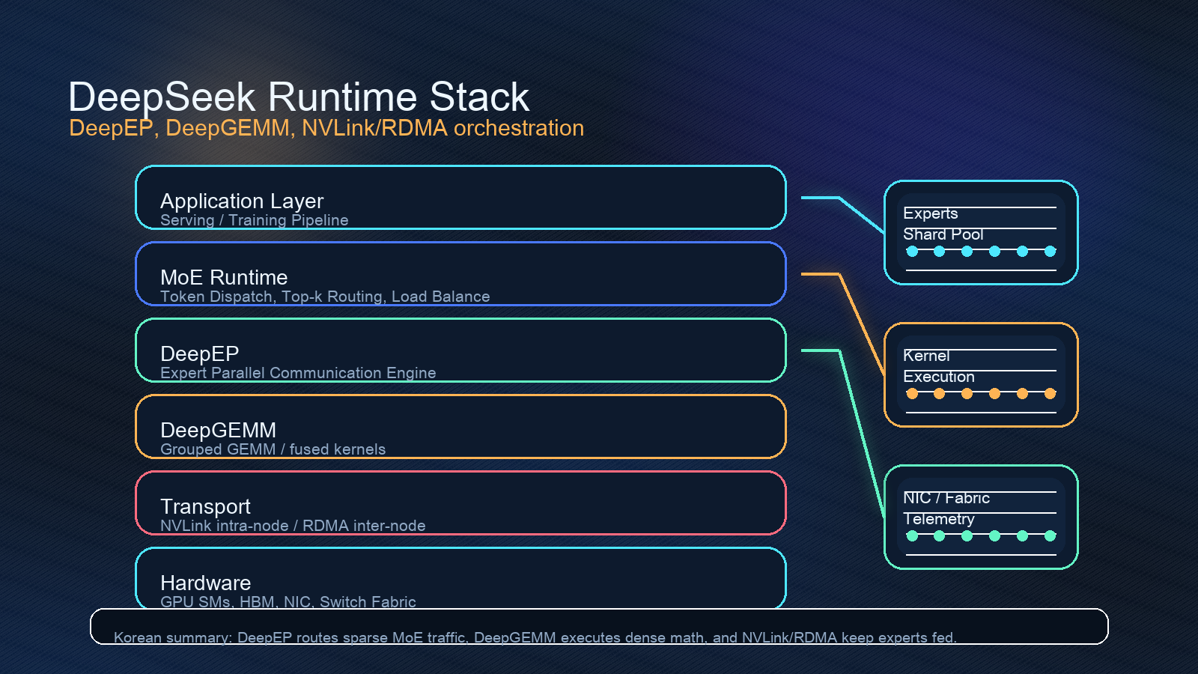Click the Korean summary footer text
Viewport: 1198px width, 674px height.
click(x=535, y=637)
